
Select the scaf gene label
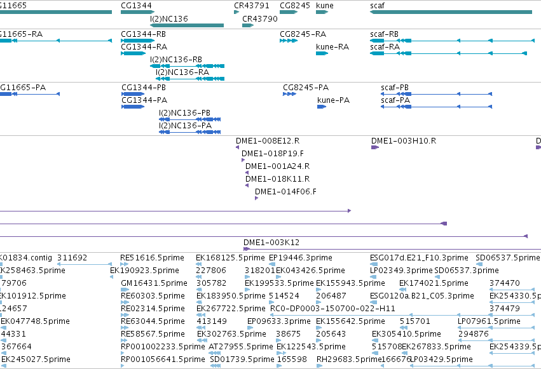[377, 6]
